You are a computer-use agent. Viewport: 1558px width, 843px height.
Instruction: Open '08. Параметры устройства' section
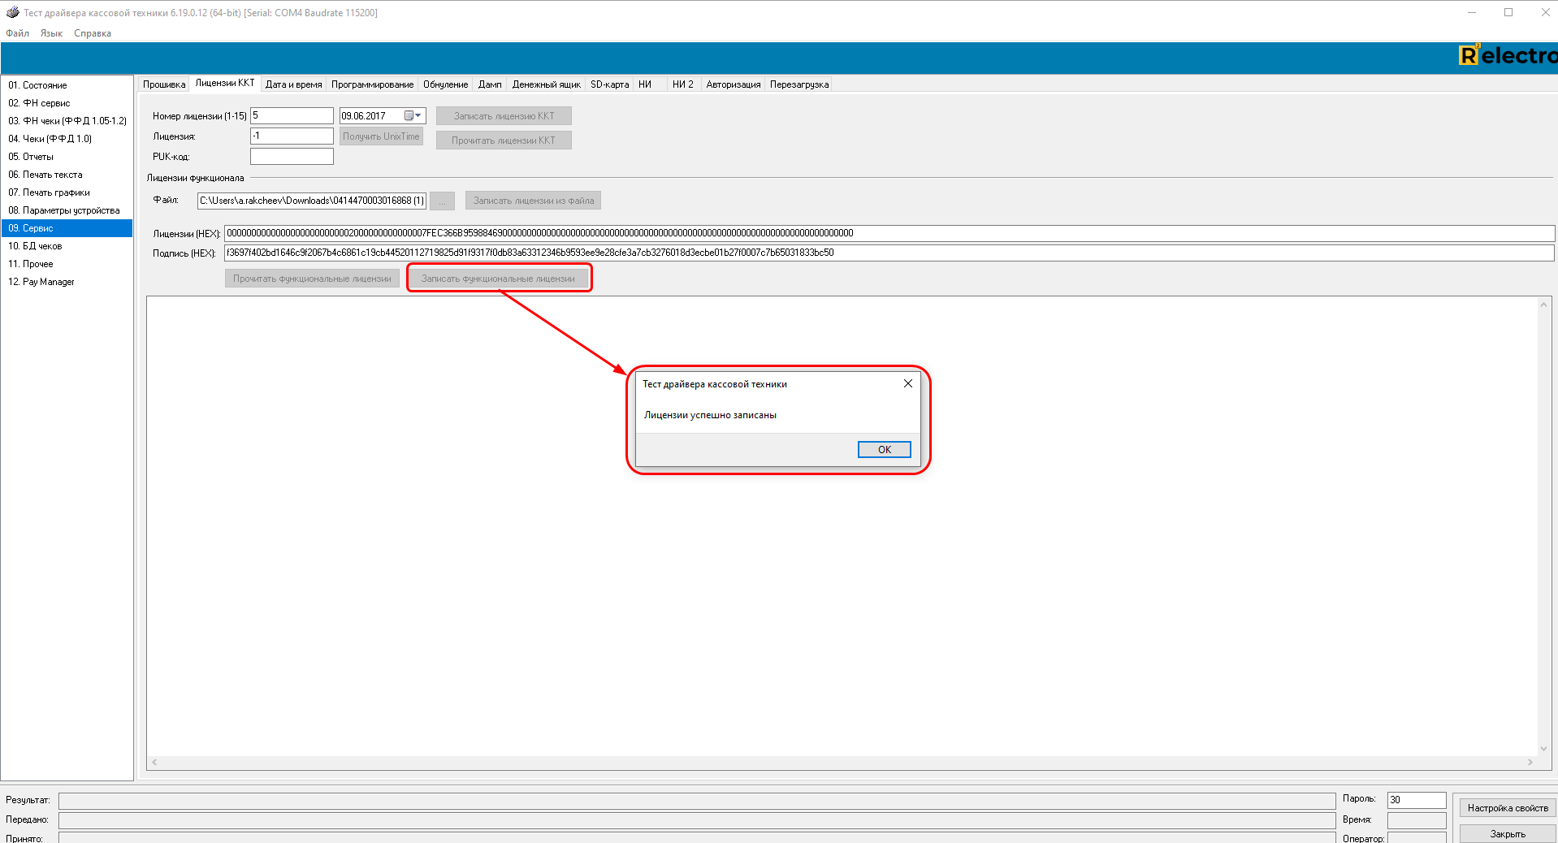tap(63, 210)
